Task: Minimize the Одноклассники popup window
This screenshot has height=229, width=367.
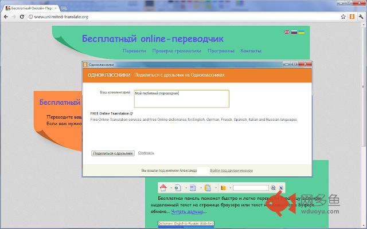Action: point(287,64)
